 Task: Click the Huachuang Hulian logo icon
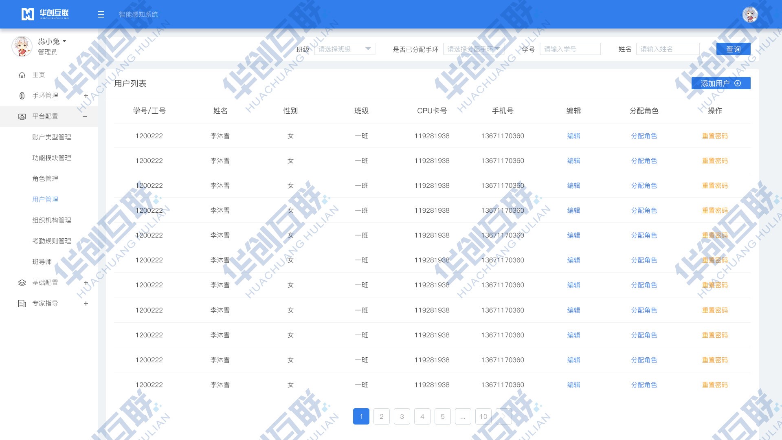point(27,14)
